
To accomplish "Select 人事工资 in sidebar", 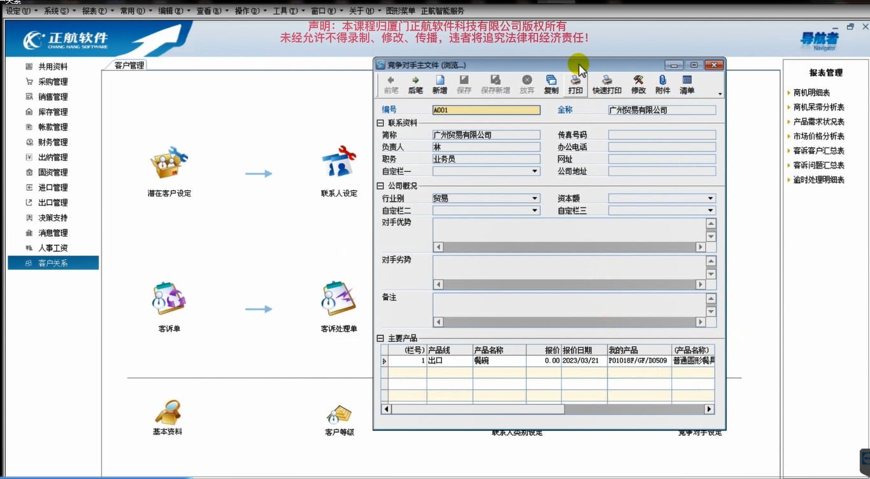I will [53, 248].
